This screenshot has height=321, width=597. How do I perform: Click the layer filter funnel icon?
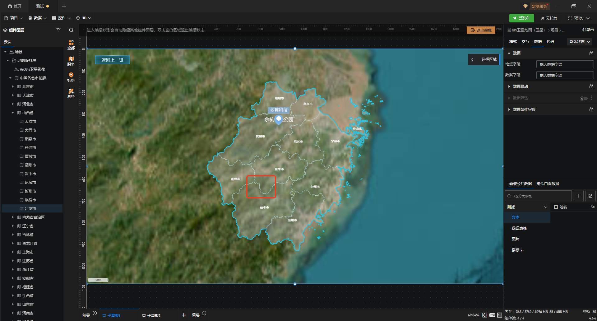[58, 30]
